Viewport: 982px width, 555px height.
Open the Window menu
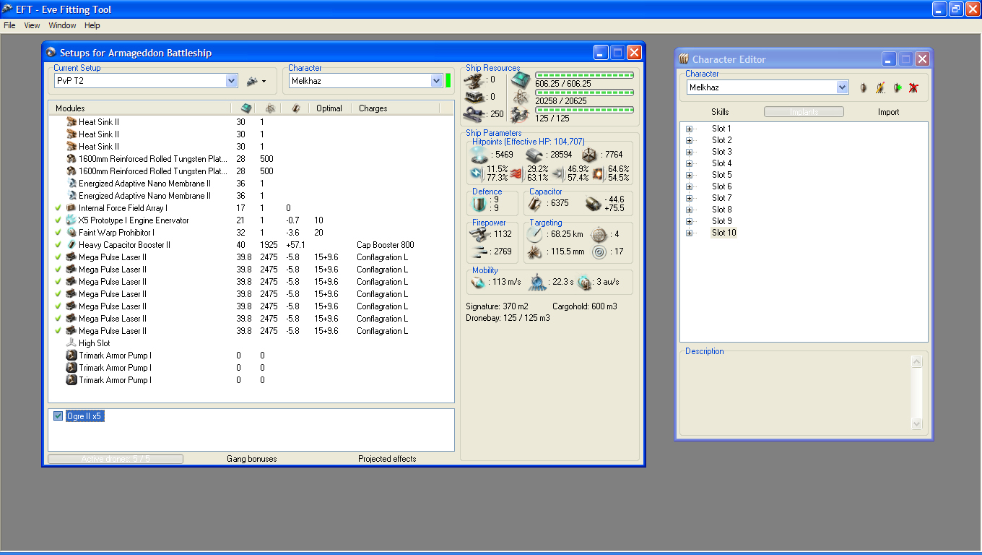(62, 25)
